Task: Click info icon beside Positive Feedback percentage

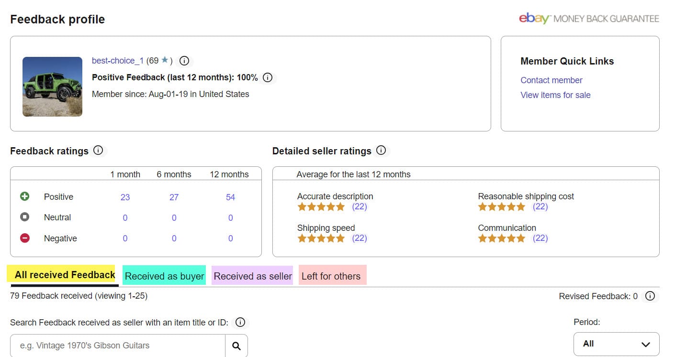Action: tap(268, 77)
